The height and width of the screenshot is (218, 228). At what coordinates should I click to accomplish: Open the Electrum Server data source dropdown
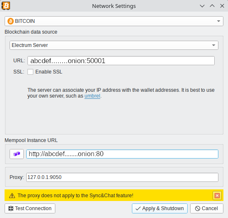(114, 45)
